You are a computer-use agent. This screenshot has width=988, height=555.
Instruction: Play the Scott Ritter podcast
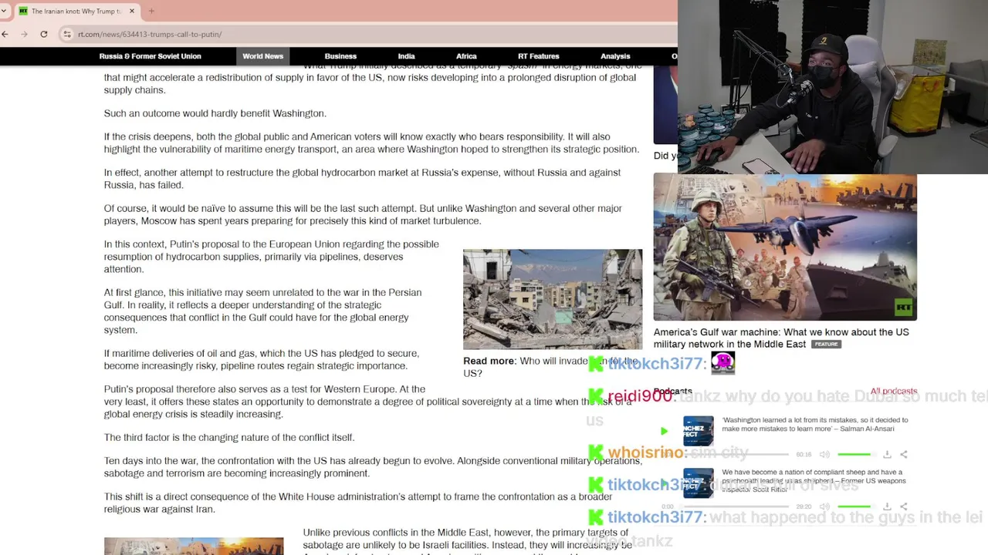664,484
